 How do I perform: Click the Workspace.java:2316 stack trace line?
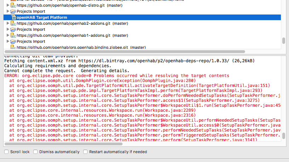[x=102, y=115]
